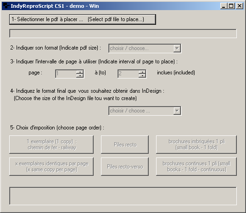Maximize the IndyReproScript window
The width and height of the screenshot is (246, 213).
231,6
